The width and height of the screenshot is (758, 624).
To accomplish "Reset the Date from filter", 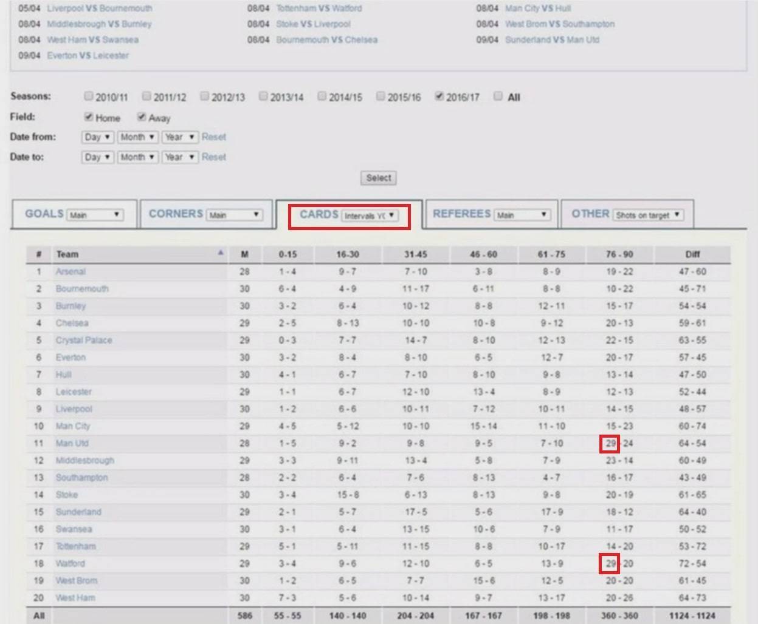I will point(213,137).
